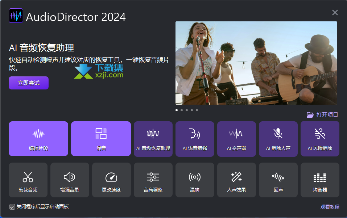Click the AudioDirector 2024 title text
Viewport: 347px width, 218px height.
click(76, 17)
